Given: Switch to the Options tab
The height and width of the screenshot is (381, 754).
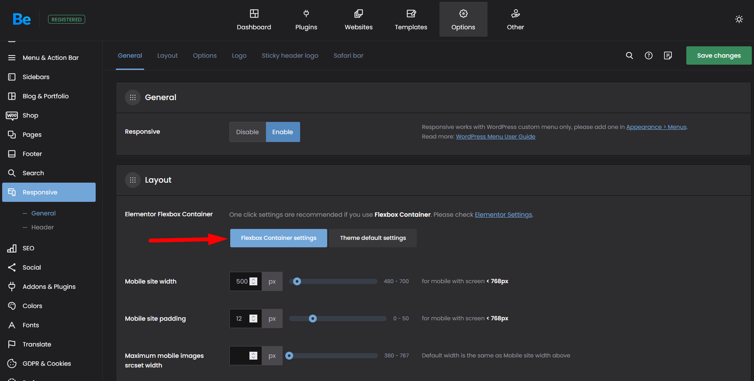Looking at the screenshot, I should (205, 55).
